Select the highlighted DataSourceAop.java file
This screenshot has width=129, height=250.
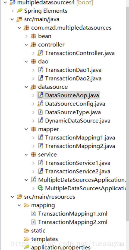point(72,95)
